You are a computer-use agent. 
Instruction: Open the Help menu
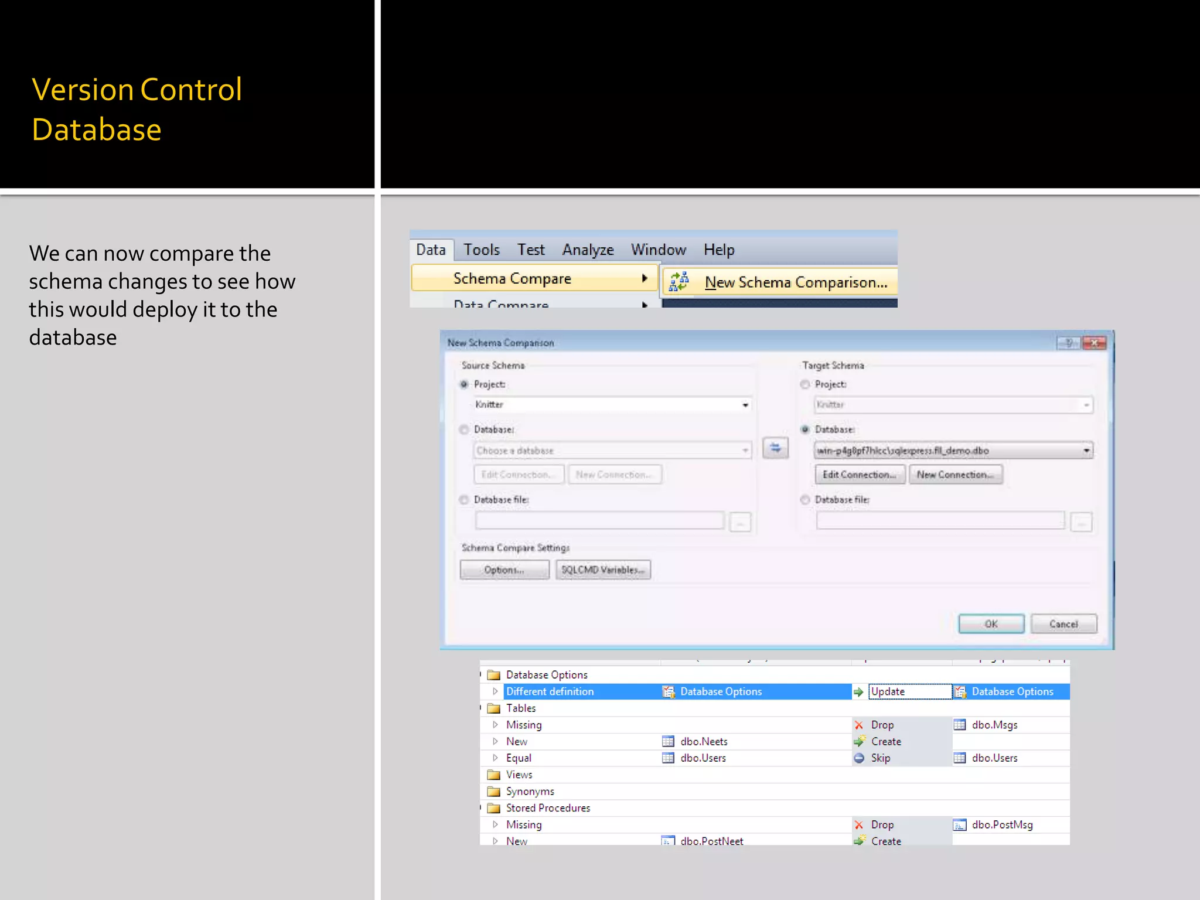[719, 250]
